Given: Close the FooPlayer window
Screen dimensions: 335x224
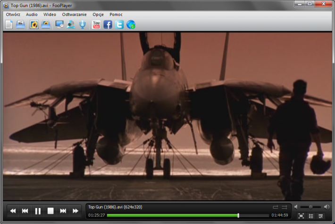Looking at the screenshot, I should 324,4.
